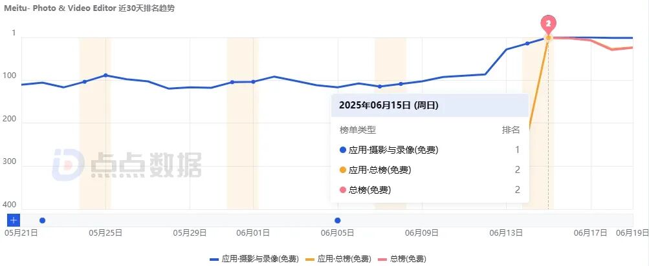
Task: Click the 榜单类型 column header in the tooltip
Action: click(358, 130)
